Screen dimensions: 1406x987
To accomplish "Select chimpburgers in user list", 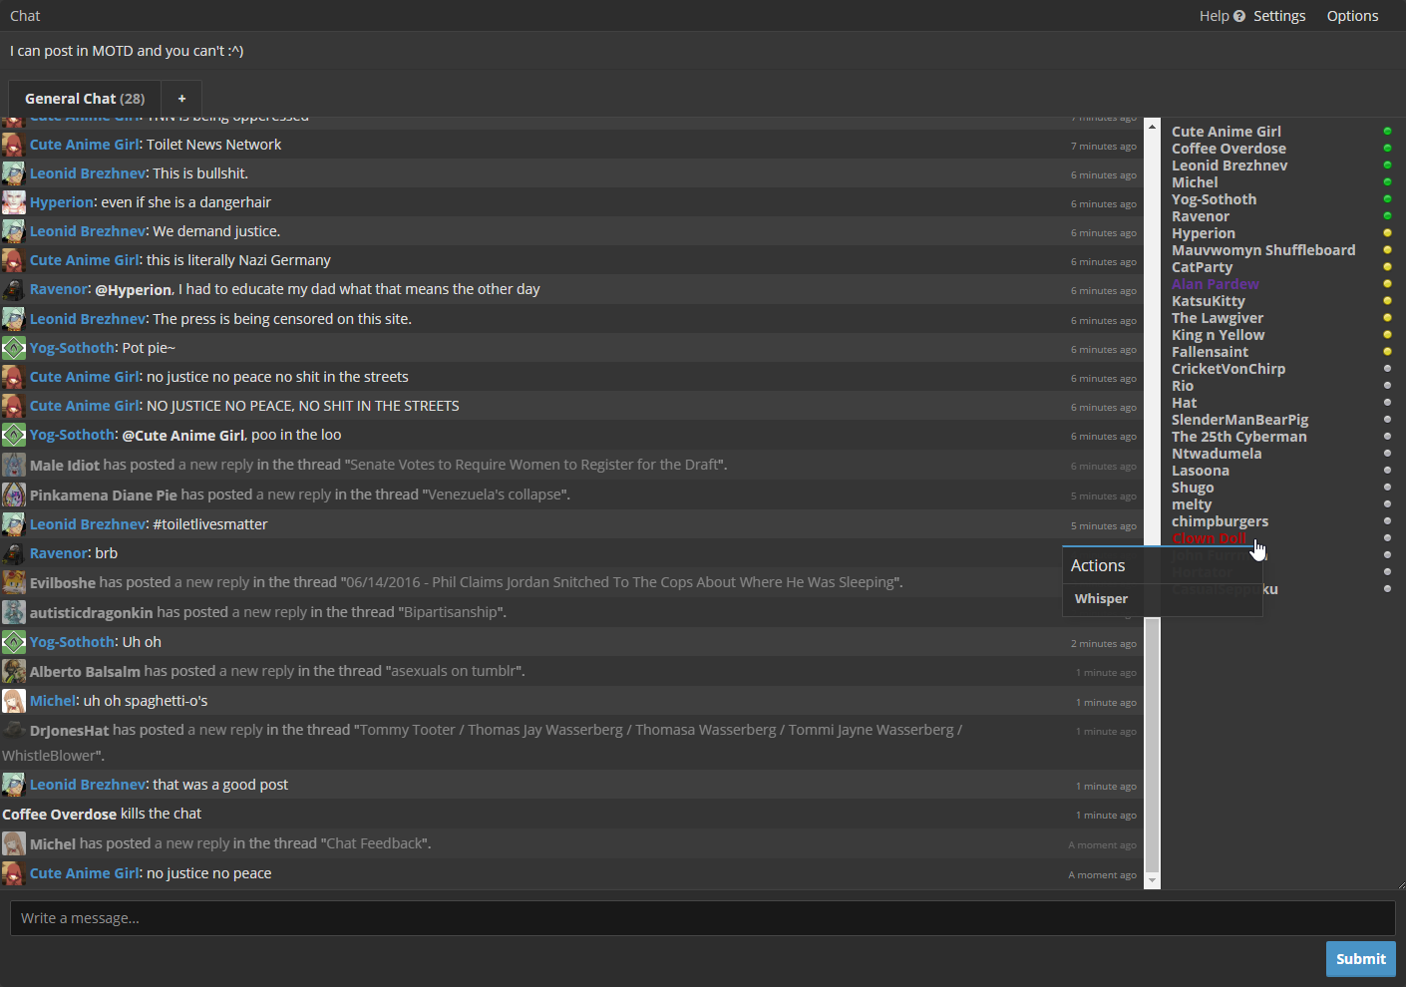I will tap(1221, 521).
